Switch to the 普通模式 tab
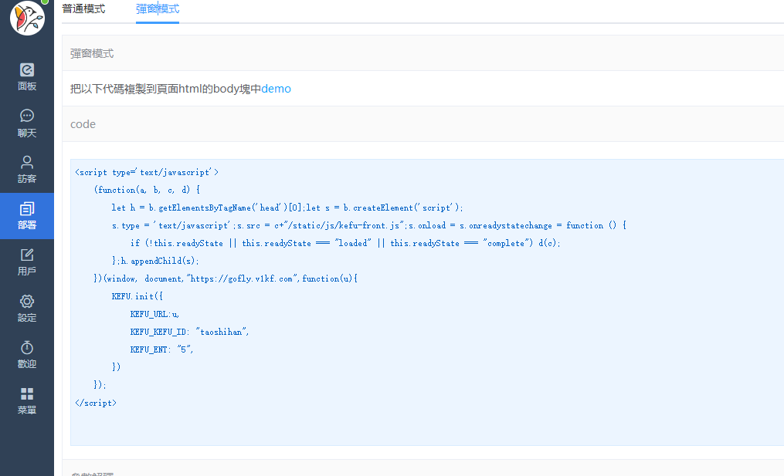Image resolution: width=784 pixels, height=476 pixels. pyautogui.click(x=83, y=9)
